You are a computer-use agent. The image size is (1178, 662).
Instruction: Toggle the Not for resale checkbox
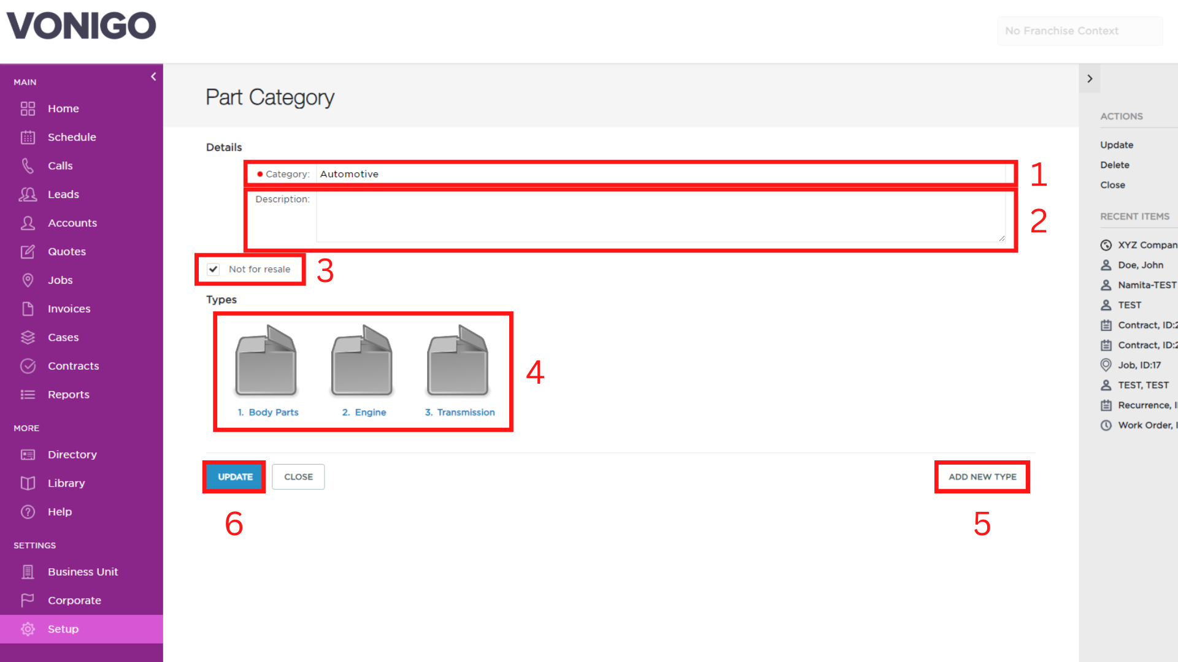pyautogui.click(x=214, y=269)
